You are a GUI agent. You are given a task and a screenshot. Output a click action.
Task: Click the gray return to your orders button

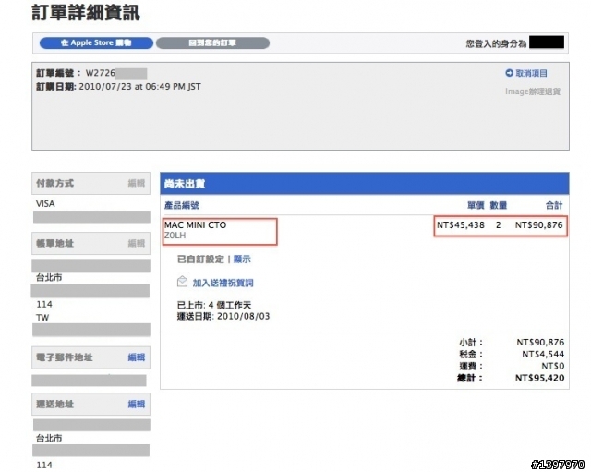pyautogui.click(x=212, y=43)
